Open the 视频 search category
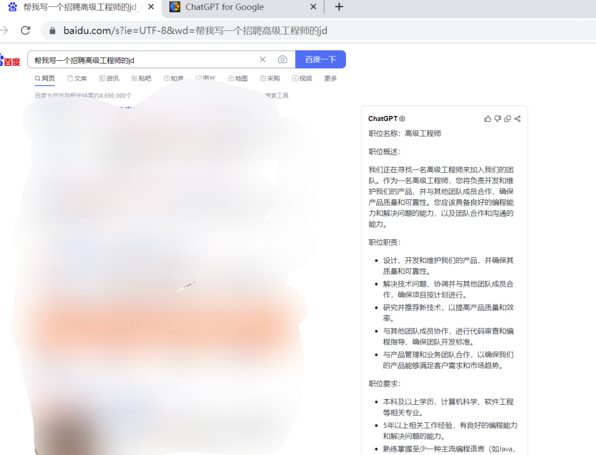Viewport: 596px width, 455px height. click(x=302, y=78)
